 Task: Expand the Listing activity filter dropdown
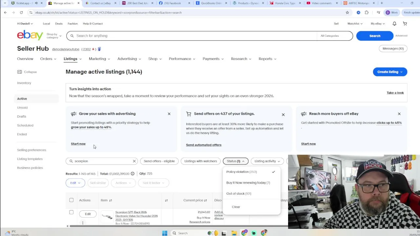267,161
